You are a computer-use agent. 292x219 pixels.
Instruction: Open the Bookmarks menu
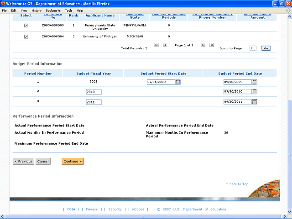pyautogui.click(x=53, y=10)
